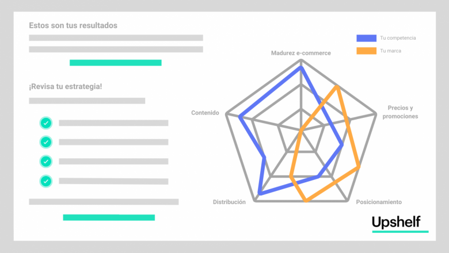Click the gray text bar under ¡Revisa tu estrategia!

click(x=87, y=101)
